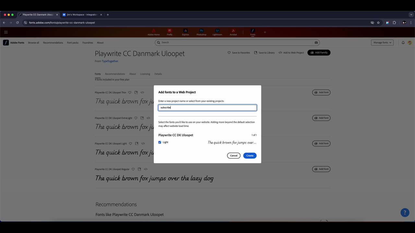Click Add to Web Project
415x233 pixels.
(x=291, y=53)
